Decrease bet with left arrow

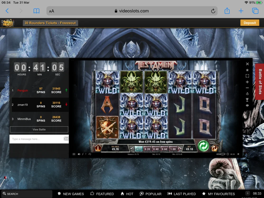click(x=132, y=149)
